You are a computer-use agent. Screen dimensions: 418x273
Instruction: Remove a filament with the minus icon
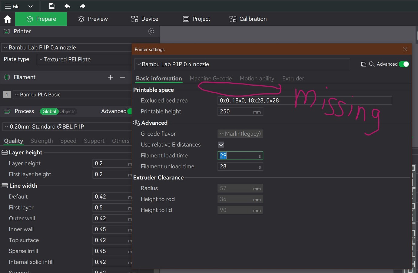[122, 77]
